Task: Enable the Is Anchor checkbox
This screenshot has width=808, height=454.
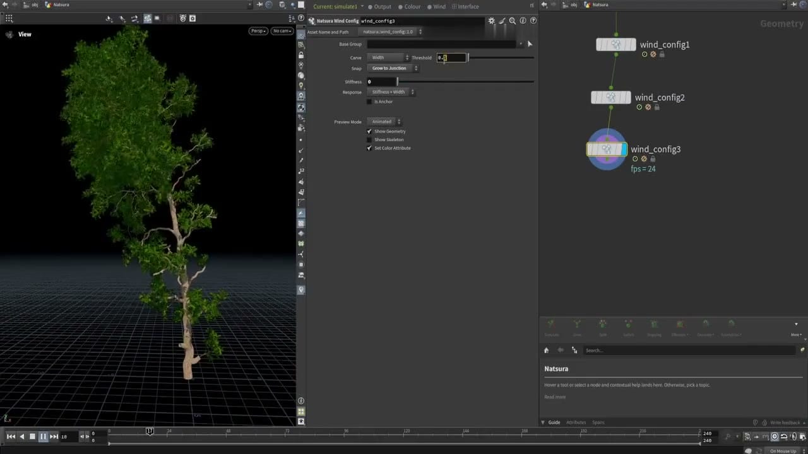Action: tap(369, 102)
